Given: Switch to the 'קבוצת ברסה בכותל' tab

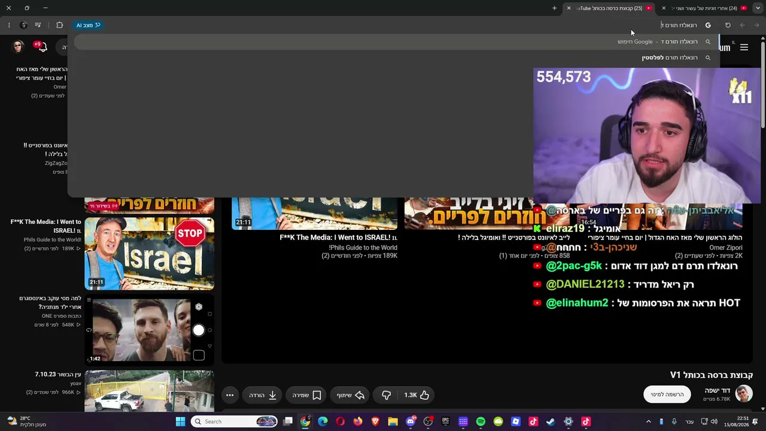Looking at the screenshot, I should (x=610, y=8).
